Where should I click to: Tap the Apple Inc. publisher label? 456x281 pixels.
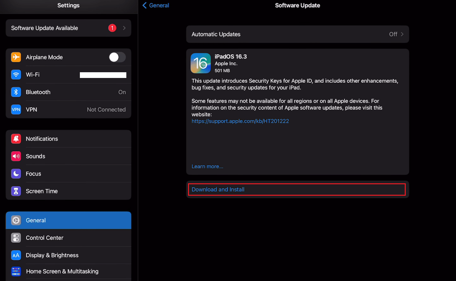226,64
